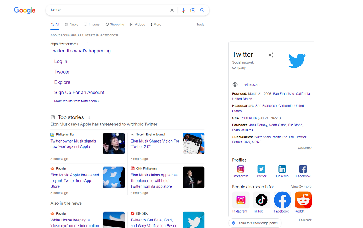Open the Explore sitelink
Image resolution: width=363 pixels, height=228 pixels.
[x=62, y=82]
